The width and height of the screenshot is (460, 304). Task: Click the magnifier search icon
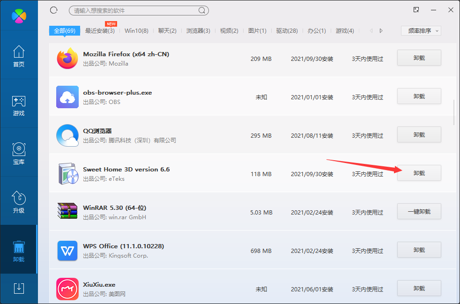point(202,11)
